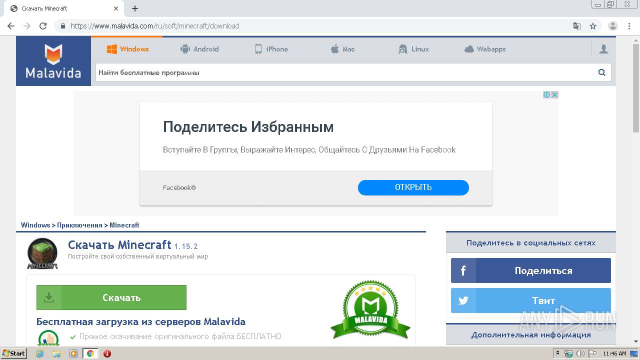
Task: Click the volume speaker tray icon
Action: click(x=580, y=353)
